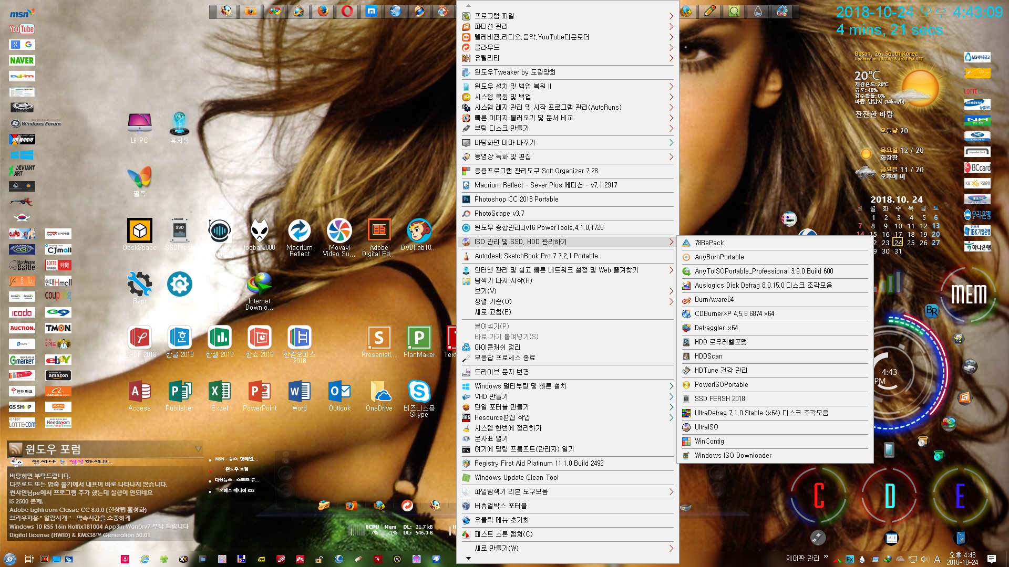Screen dimensions: 1009x567
Task: Click the taskbar clock showing 4:43
Action: [962, 559]
